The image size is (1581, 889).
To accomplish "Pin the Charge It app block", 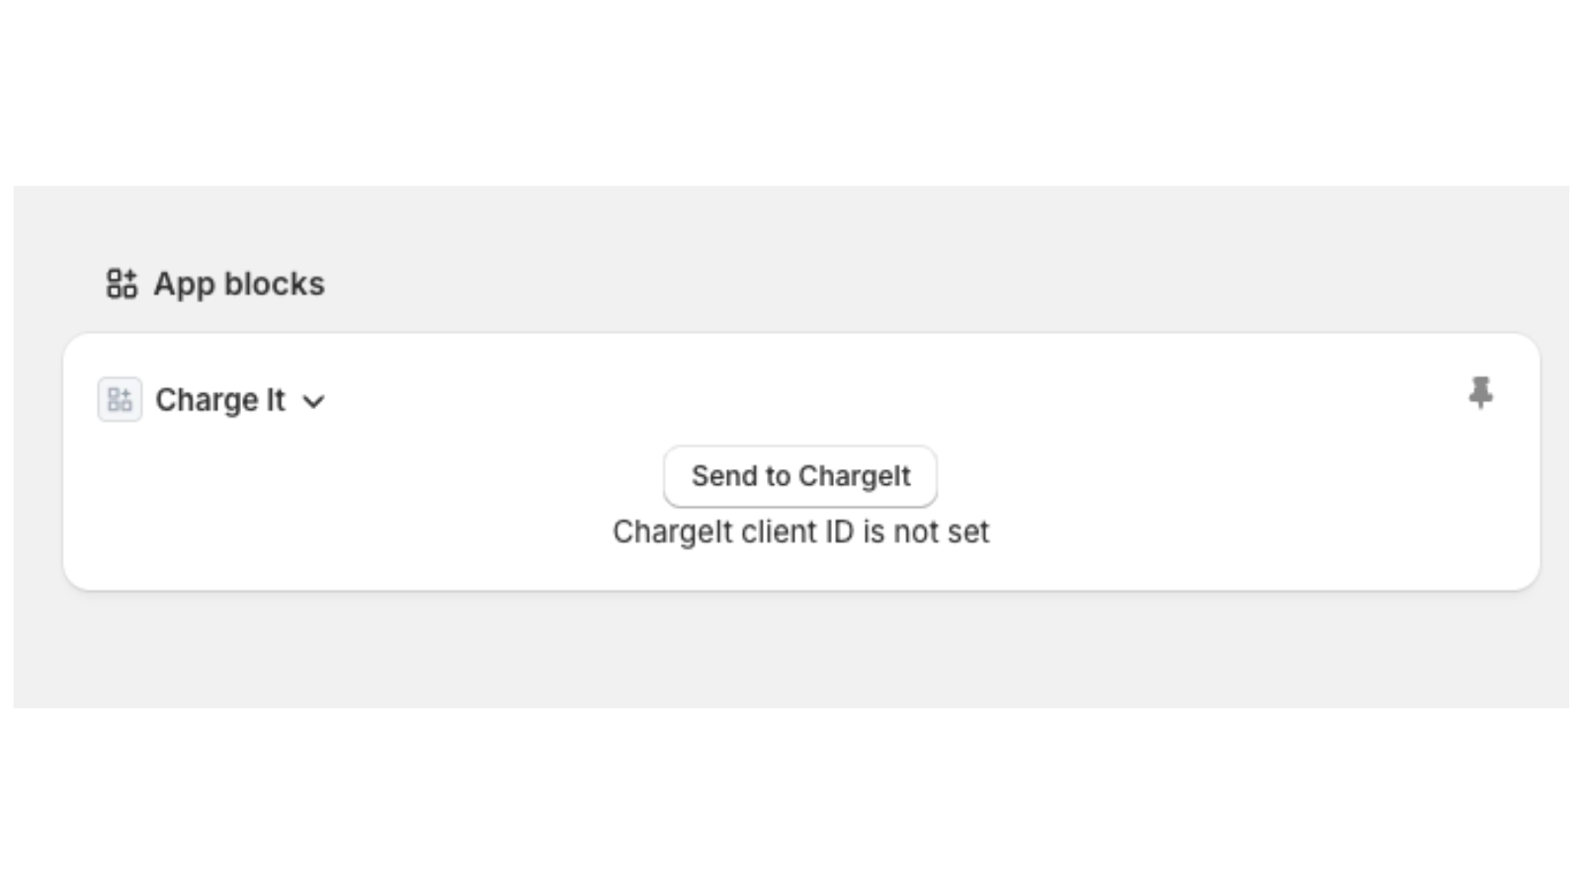I will (1479, 393).
